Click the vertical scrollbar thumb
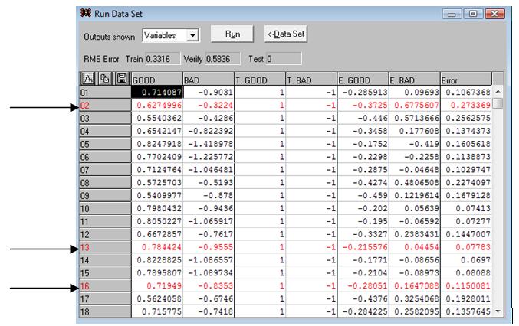The image size is (519, 326). [498, 103]
